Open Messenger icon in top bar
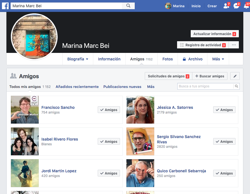Image resolution: width=250 pixels, height=194 pixels. [236, 6]
